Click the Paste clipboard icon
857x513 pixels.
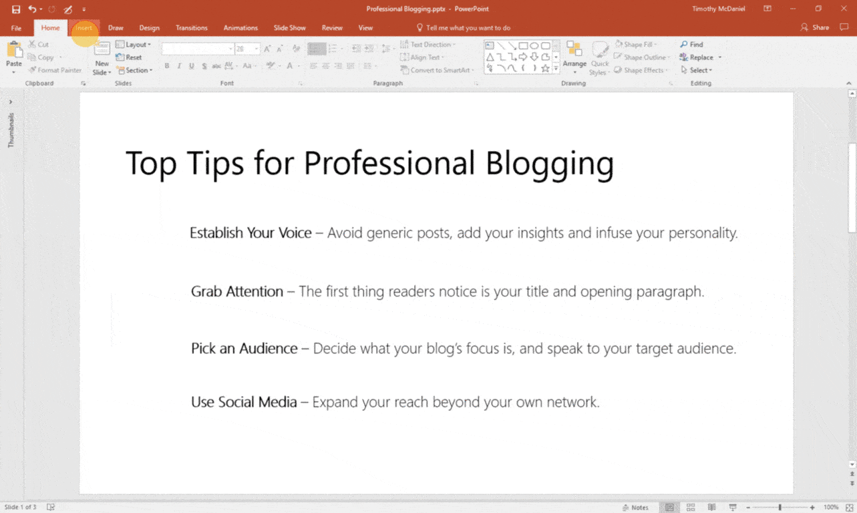pos(13,52)
